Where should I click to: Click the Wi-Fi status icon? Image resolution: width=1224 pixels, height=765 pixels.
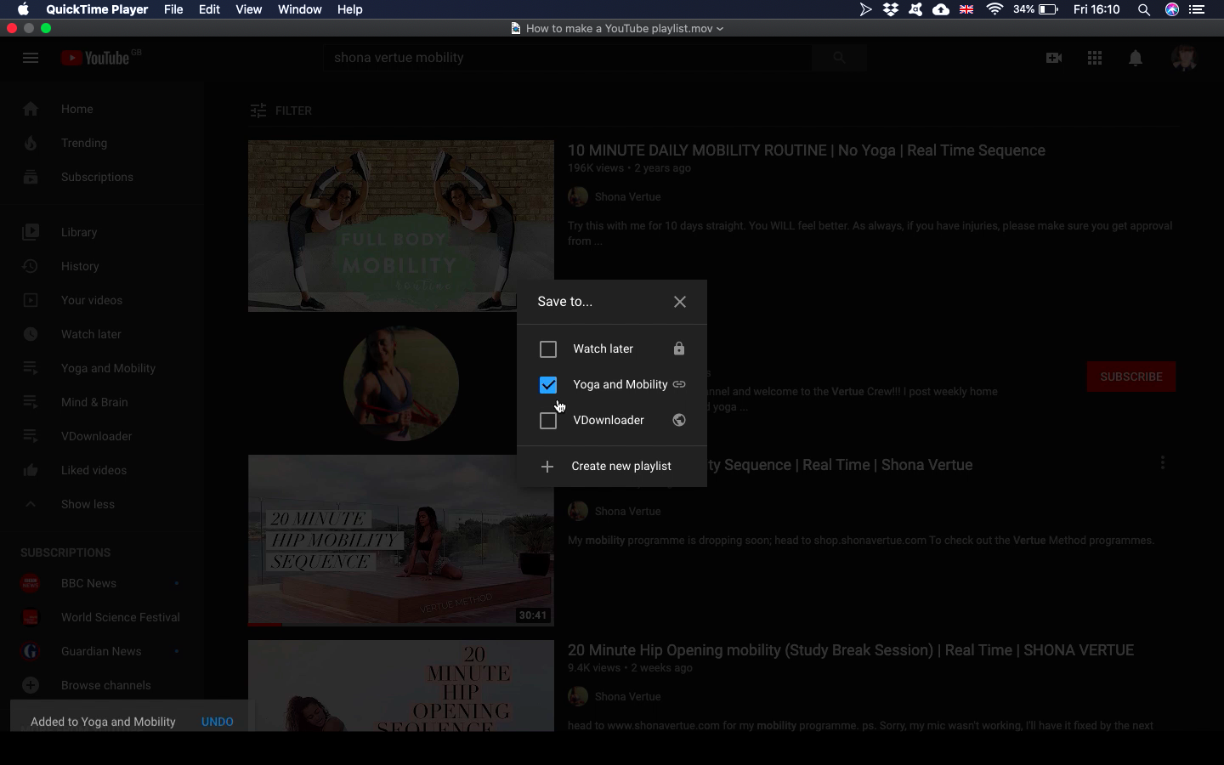tap(994, 9)
